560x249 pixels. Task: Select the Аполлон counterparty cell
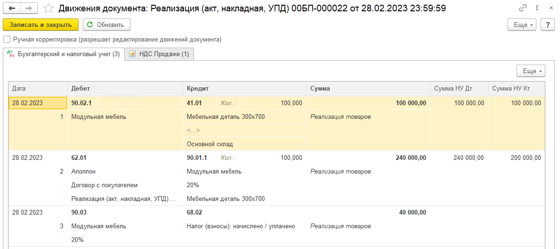[x=125, y=171]
